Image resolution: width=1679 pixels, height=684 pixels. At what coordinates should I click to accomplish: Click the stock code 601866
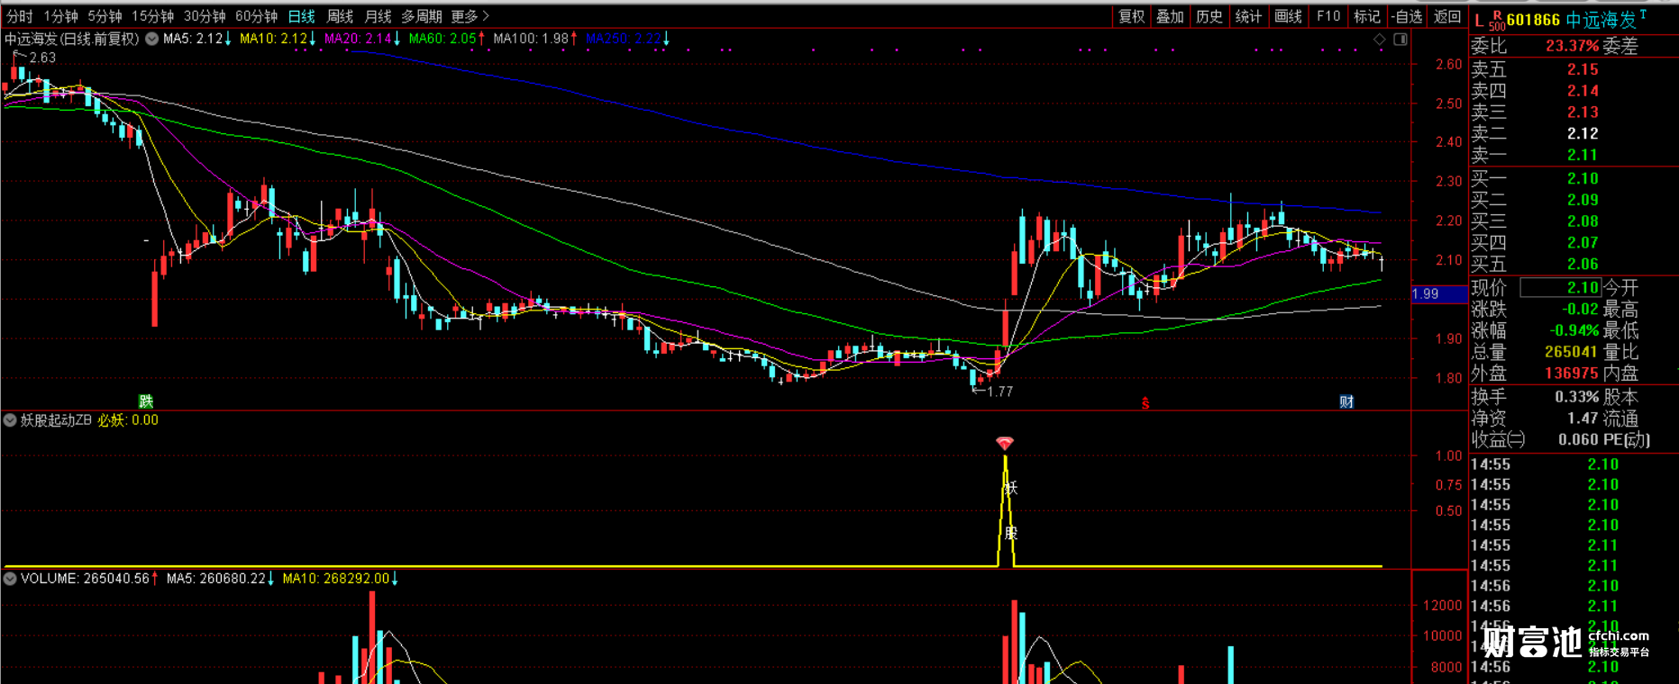[x=1533, y=20]
